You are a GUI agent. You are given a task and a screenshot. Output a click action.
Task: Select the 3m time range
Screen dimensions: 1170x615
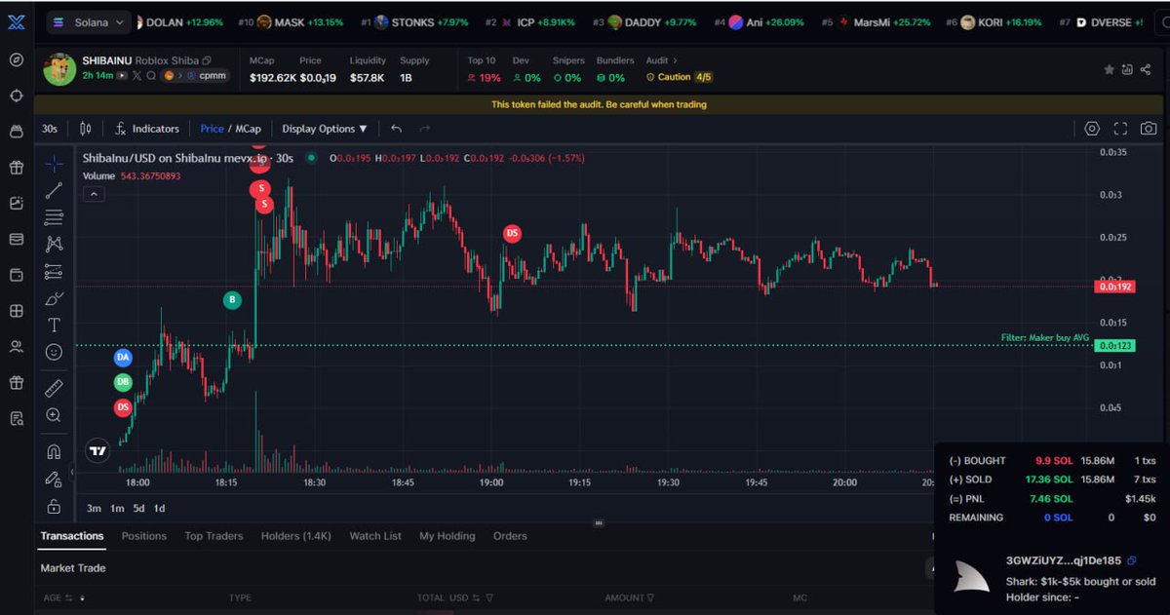tap(94, 508)
